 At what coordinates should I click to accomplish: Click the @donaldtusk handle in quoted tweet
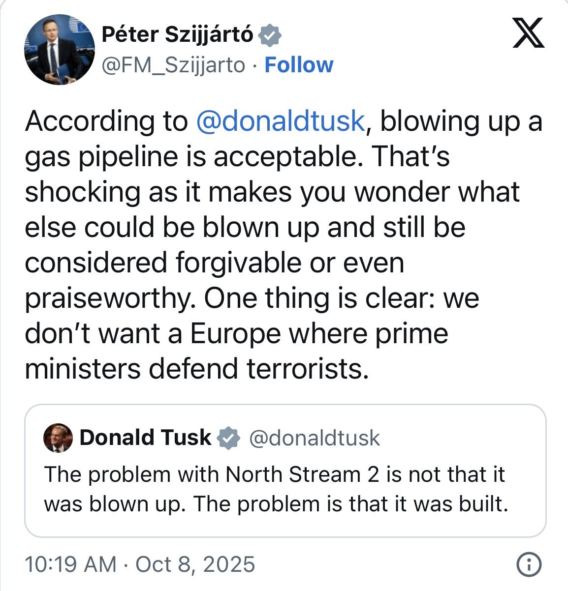click(315, 438)
